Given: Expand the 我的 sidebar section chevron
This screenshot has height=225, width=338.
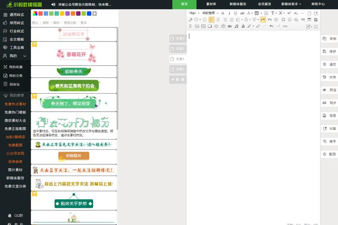Looking at the screenshot, I should pos(25,56).
